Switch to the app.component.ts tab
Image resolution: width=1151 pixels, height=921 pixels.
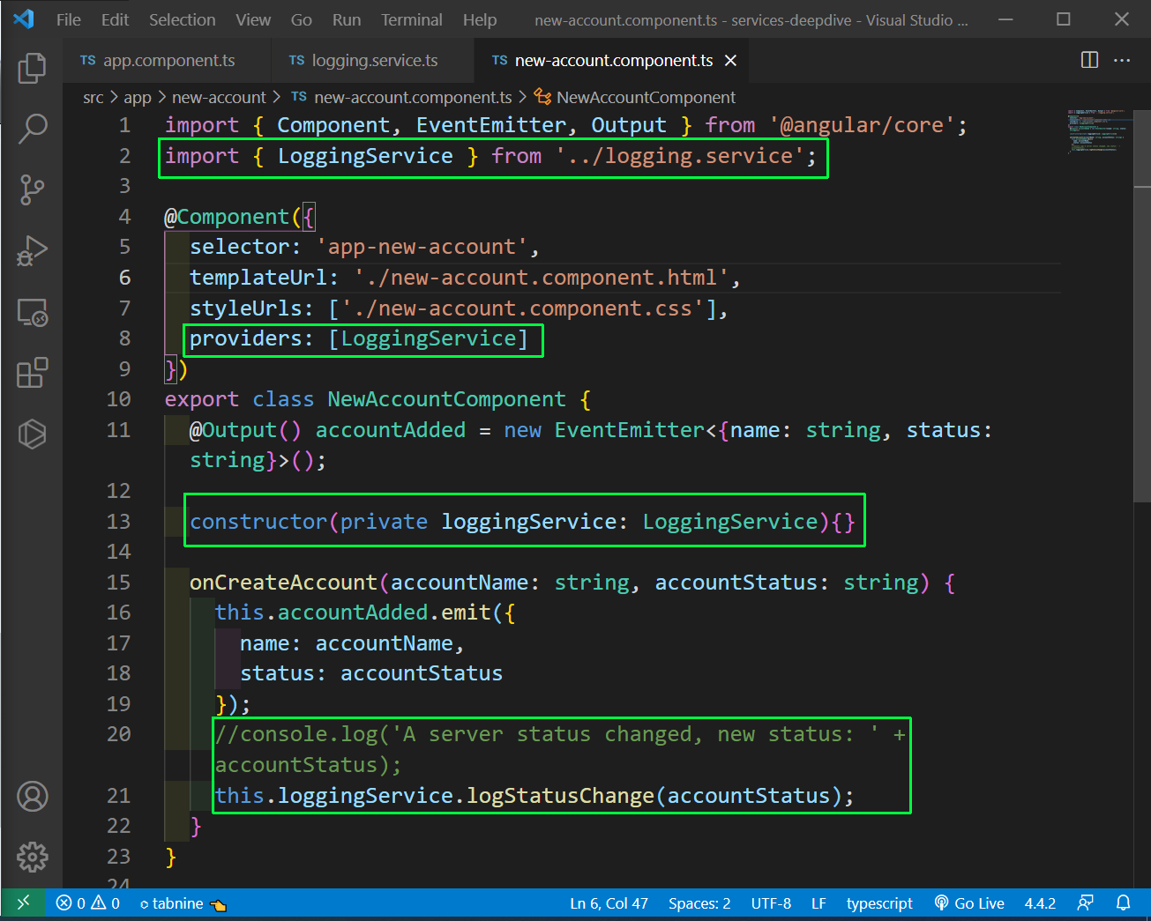pos(168,60)
